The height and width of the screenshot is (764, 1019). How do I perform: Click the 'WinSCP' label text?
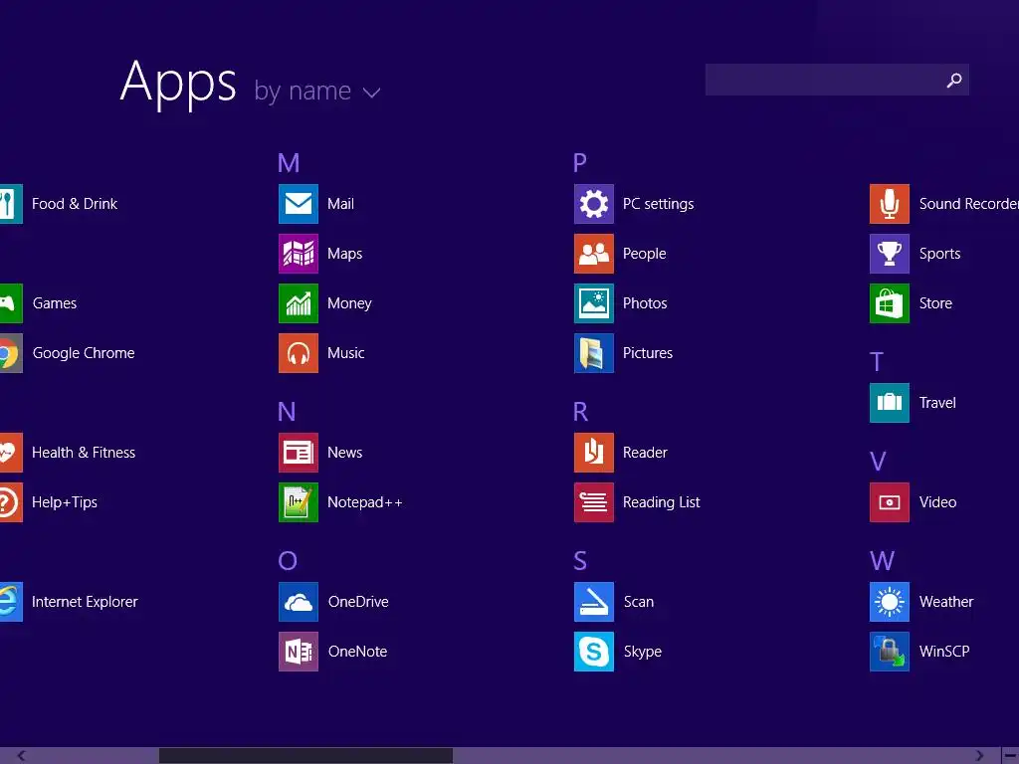(944, 652)
